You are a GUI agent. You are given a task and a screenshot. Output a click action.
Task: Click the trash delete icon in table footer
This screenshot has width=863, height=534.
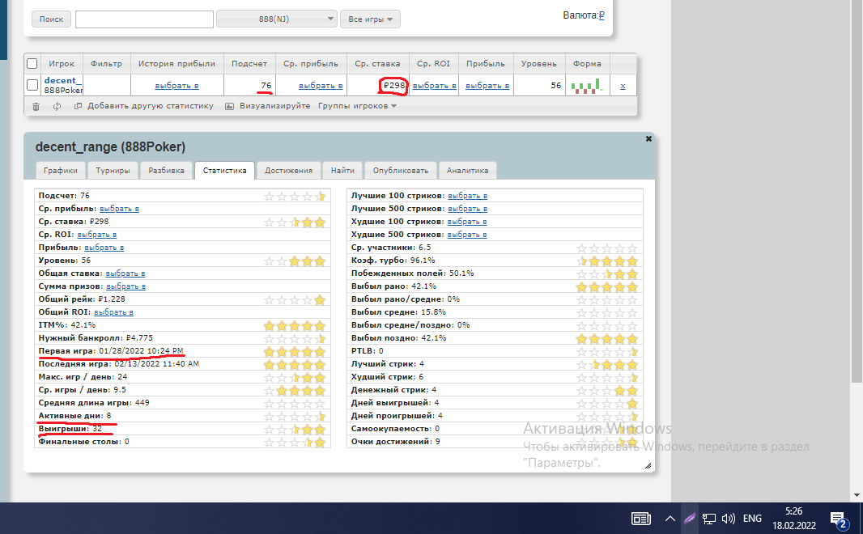[36, 106]
